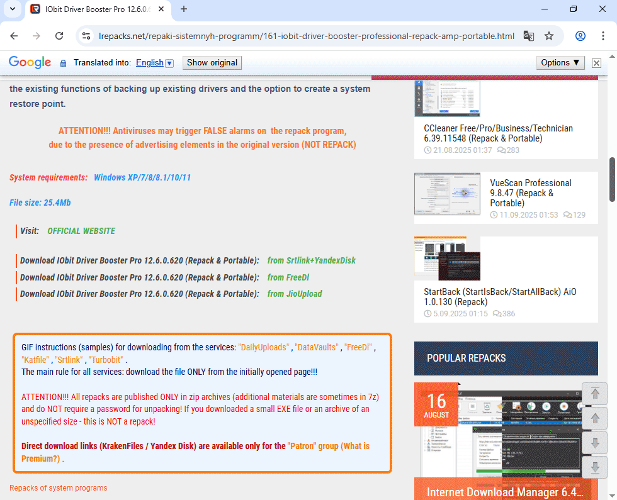Click the "Windows XP/7/8/8.1/10/11" requirements text
This screenshot has width=617, height=500.
click(x=142, y=177)
